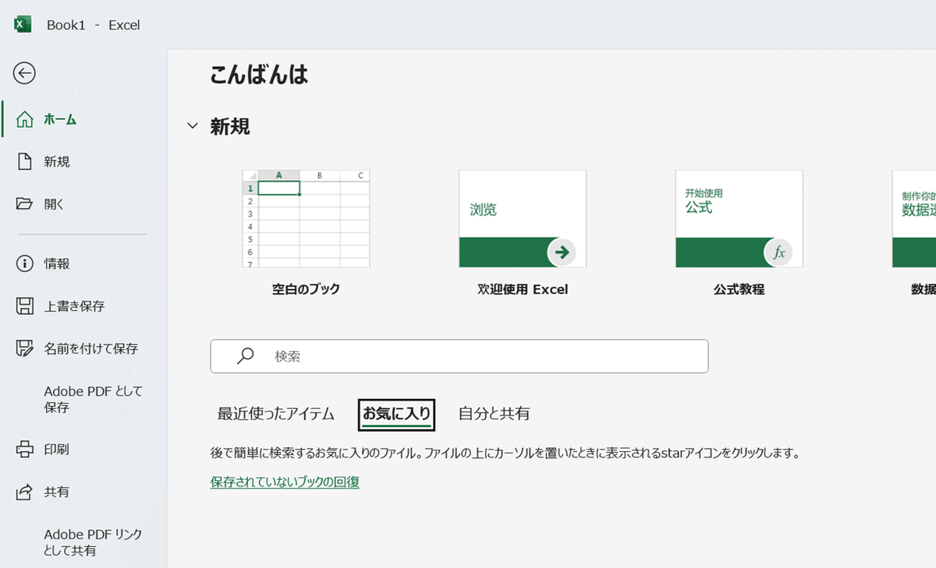This screenshot has width=936, height=568.
Task: Click the 空白のブック label
Action: tap(306, 289)
